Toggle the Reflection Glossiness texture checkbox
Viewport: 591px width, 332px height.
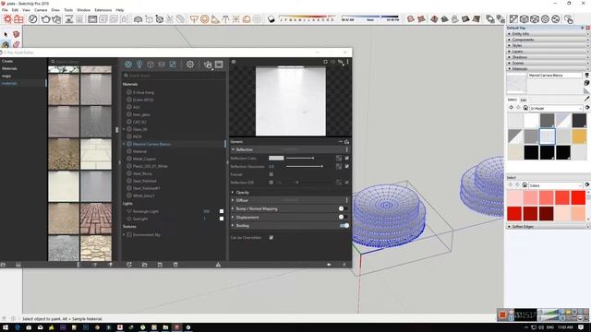click(x=347, y=166)
